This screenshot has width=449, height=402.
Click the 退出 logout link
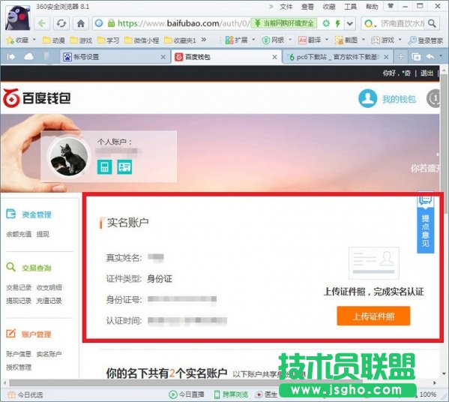tap(427, 73)
